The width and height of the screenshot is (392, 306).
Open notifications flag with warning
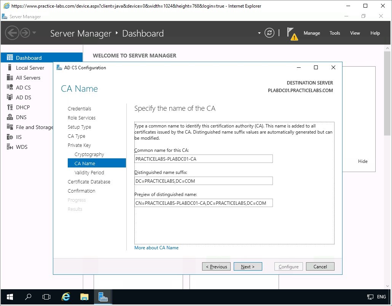[292, 34]
